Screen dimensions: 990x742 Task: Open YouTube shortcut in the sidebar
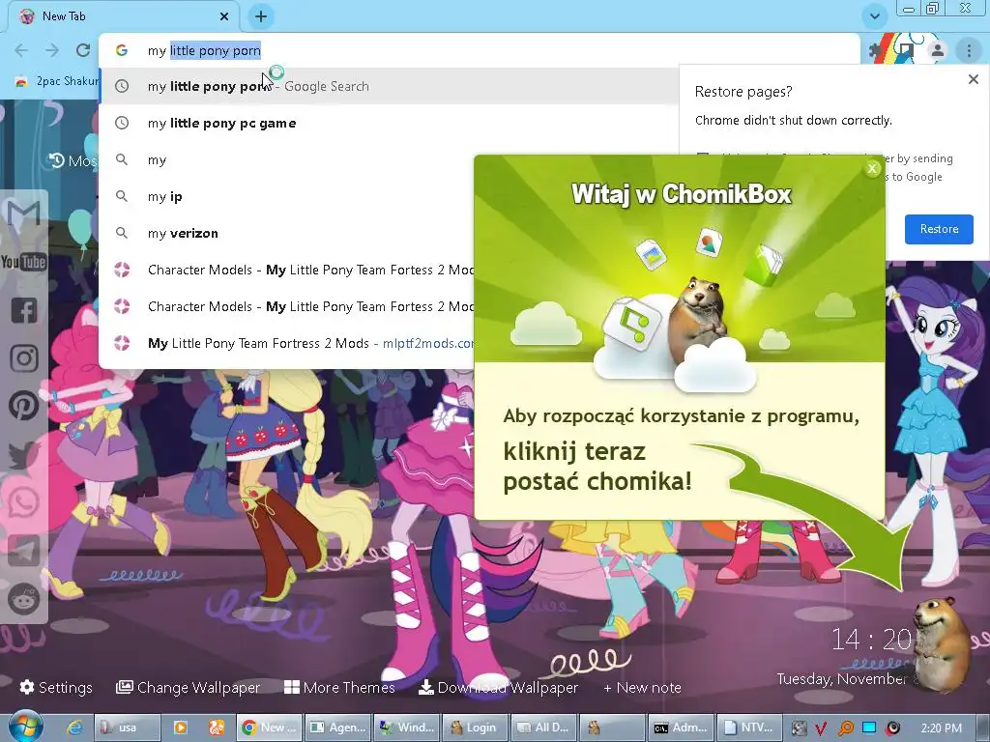(x=24, y=261)
